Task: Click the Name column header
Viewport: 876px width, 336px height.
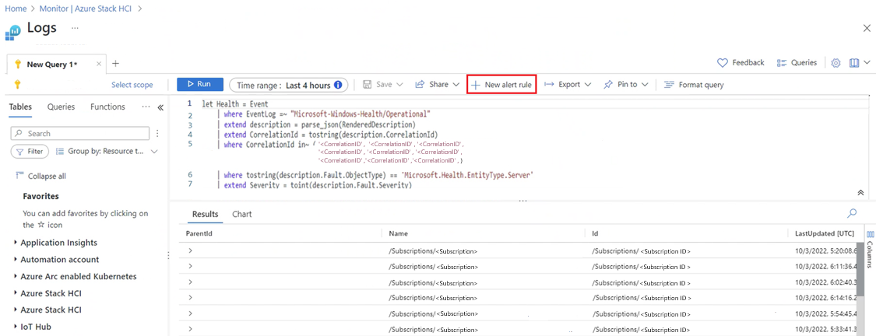Action: click(399, 233)
